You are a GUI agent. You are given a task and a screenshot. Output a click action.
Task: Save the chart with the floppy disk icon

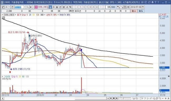click(x=125, y=7)
